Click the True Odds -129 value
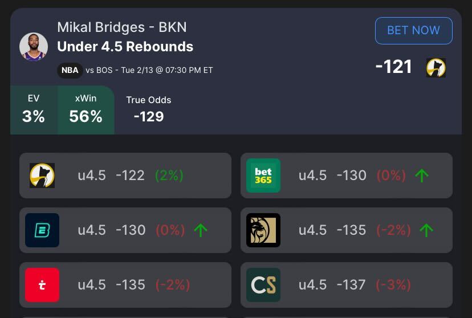Screen dimensions: 472x318 point(149,116)
